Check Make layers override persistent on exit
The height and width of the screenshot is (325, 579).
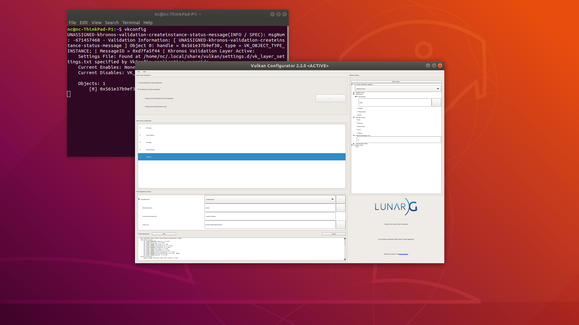click(145, 106)
